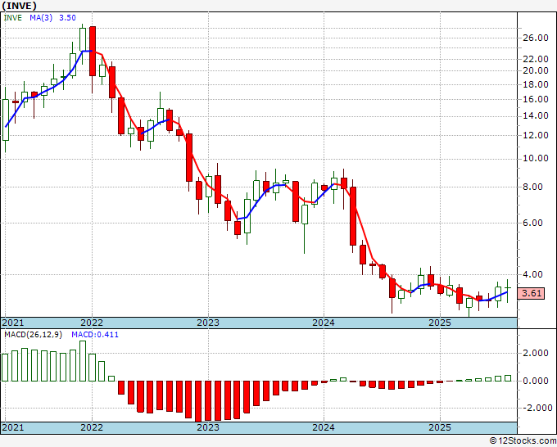Click the 16.00 price axis label
This screenshot has height=447, width=557.
click(536, 99)
